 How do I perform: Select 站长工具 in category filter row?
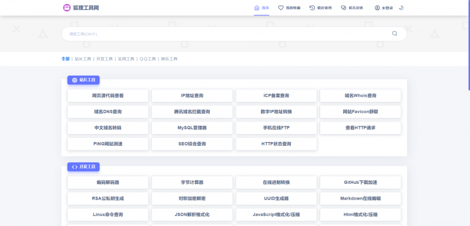tap(83, 59)
